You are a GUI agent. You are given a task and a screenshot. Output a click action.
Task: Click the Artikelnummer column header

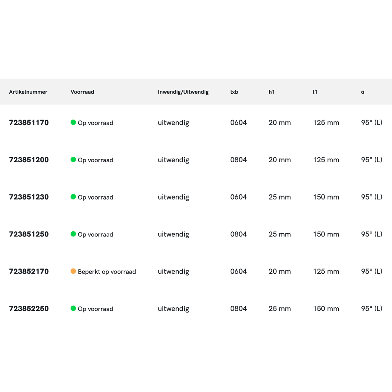tap(28, 92)
